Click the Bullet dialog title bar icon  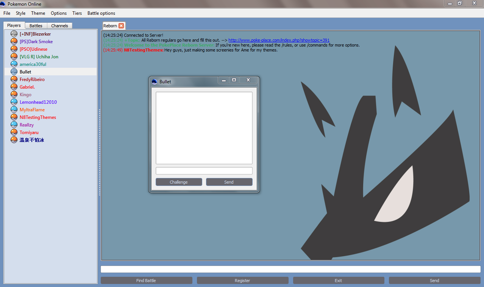point(155,81)
